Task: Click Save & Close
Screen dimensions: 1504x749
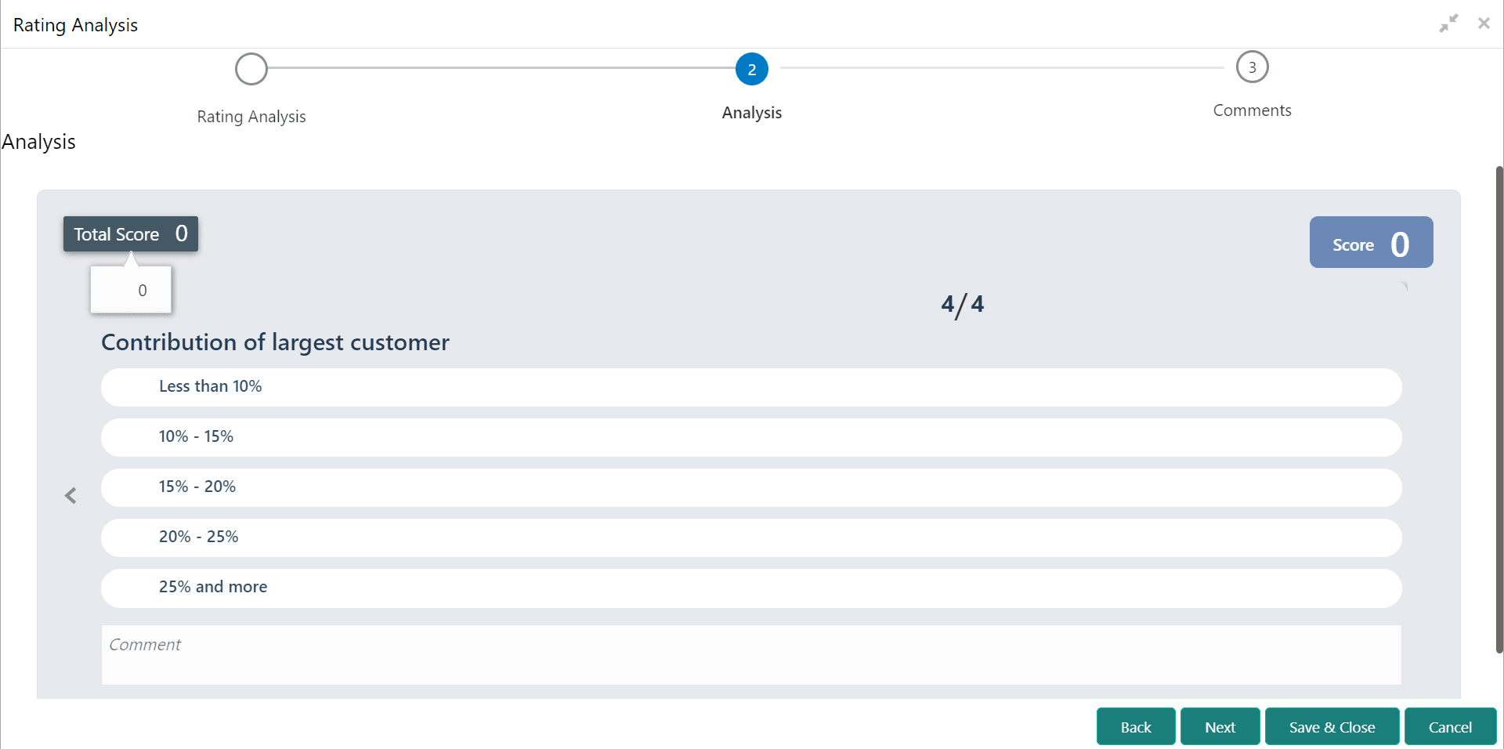Action: point(1332,726)
